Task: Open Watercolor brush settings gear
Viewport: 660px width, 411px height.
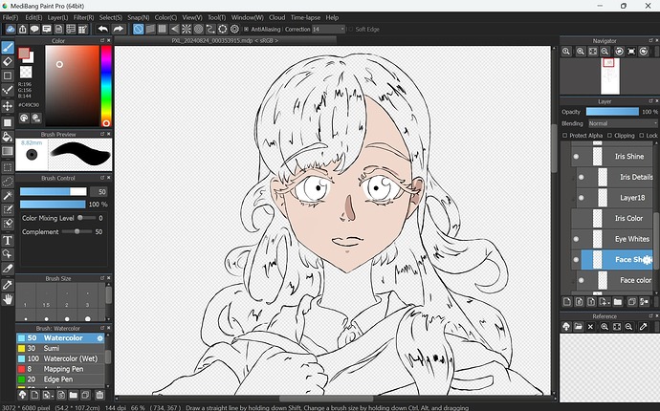Action: click(x=99, y=338)
